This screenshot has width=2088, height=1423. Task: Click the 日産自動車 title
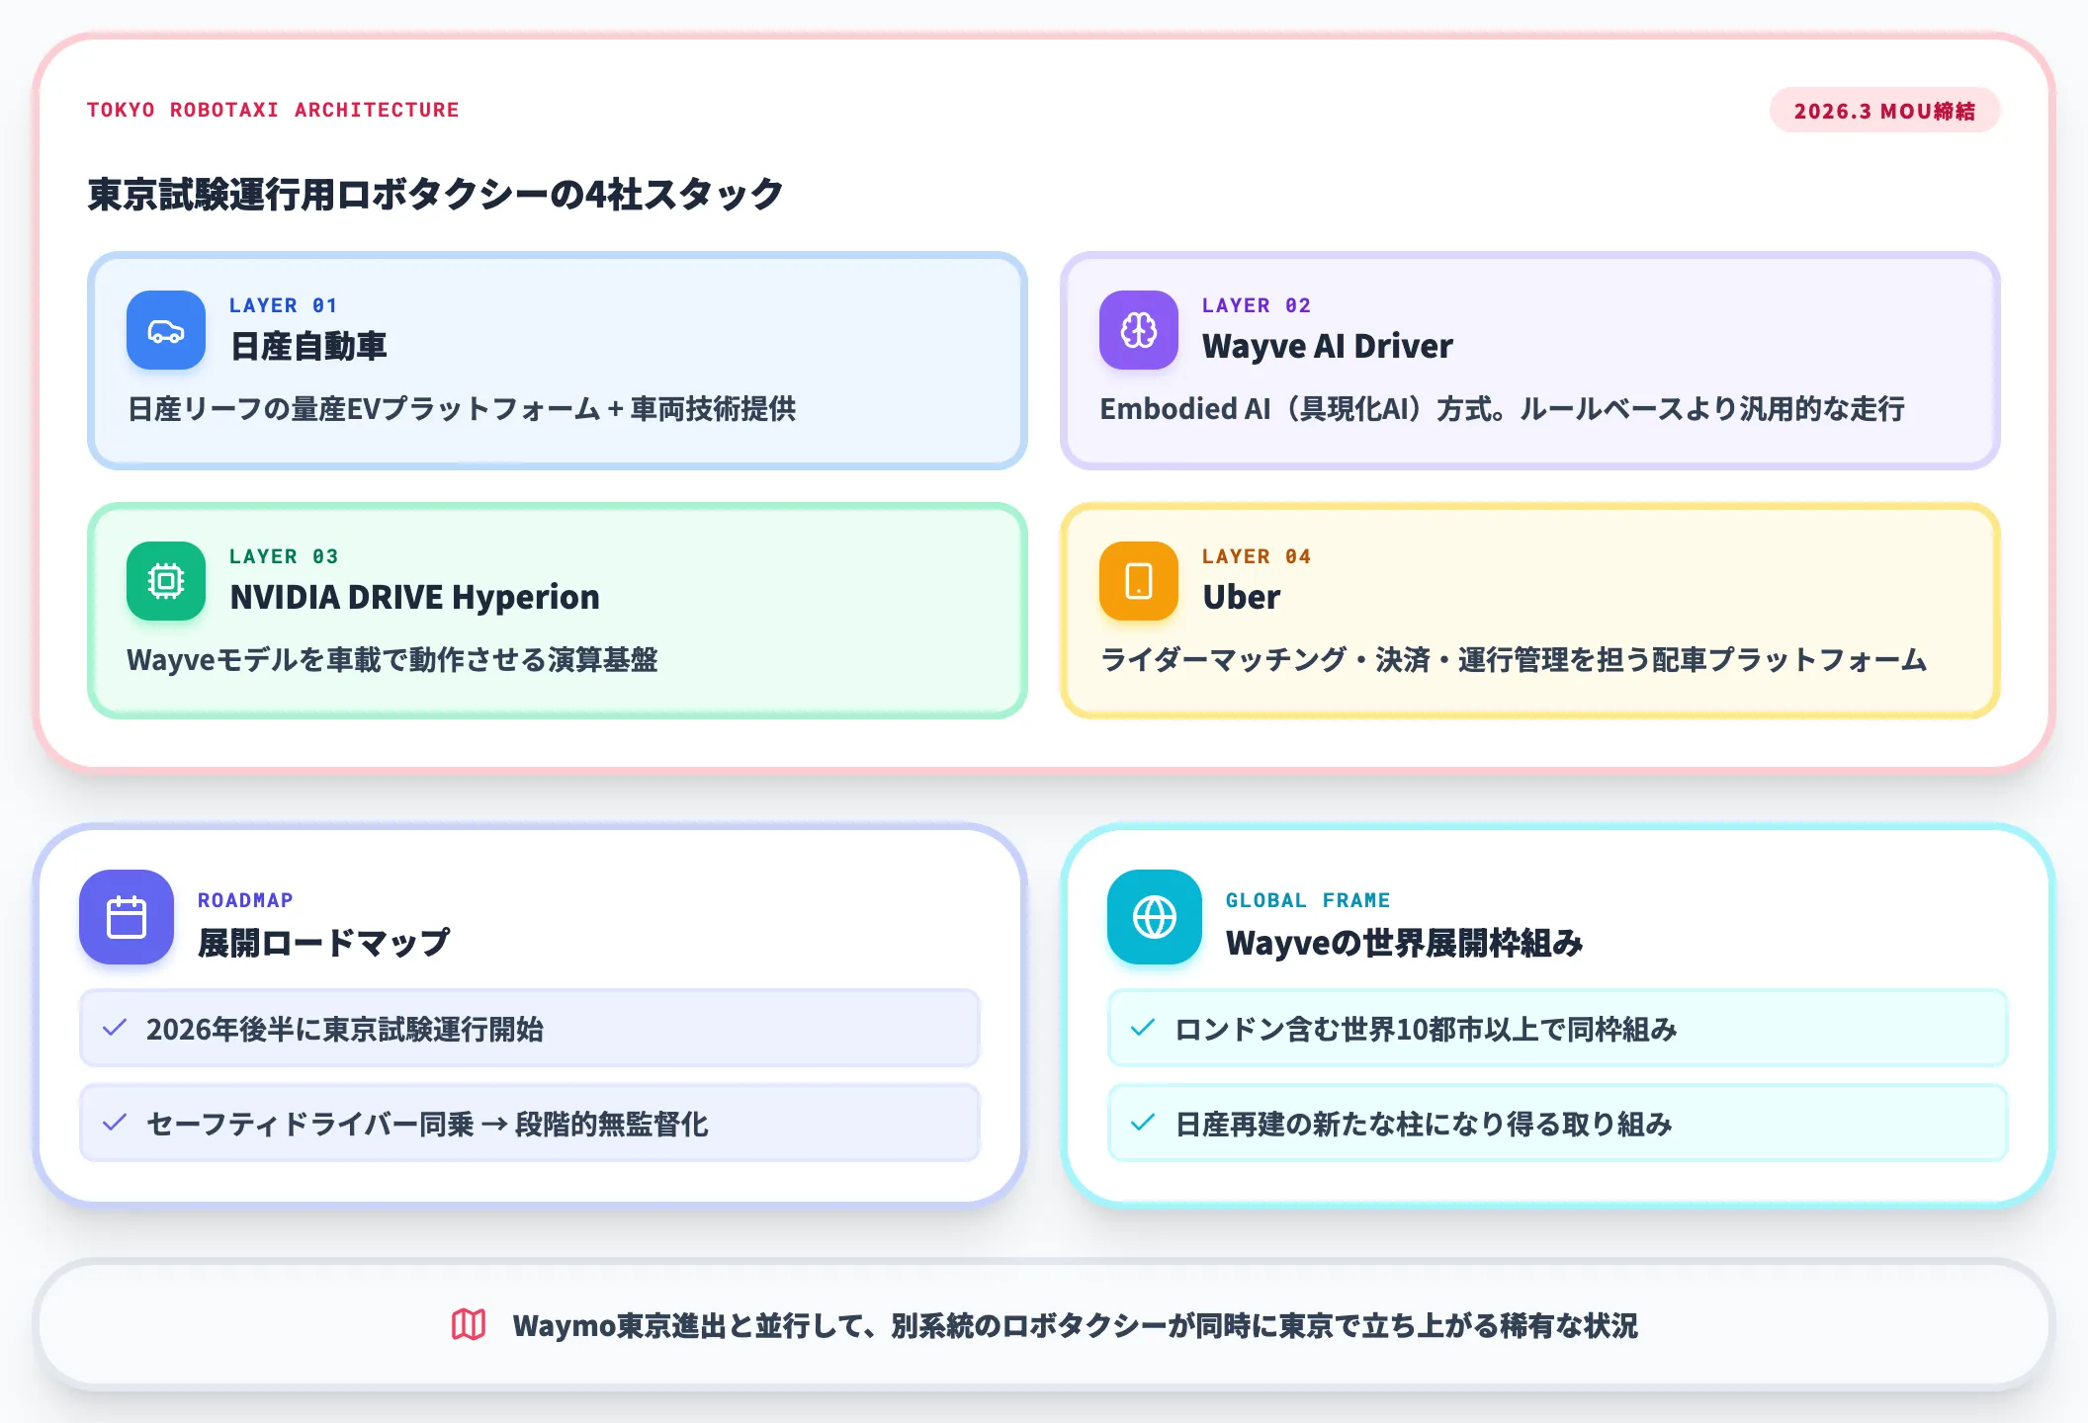pyautogui.click(x=308, y=346)
